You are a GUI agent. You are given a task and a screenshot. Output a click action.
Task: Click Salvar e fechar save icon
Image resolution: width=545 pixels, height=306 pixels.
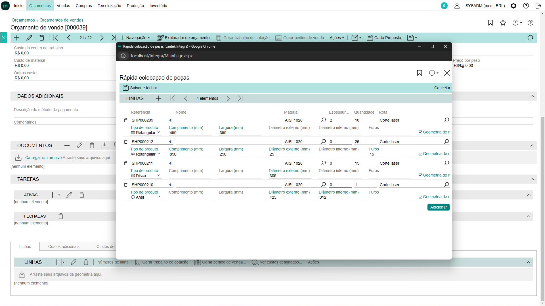pos(125,88)
